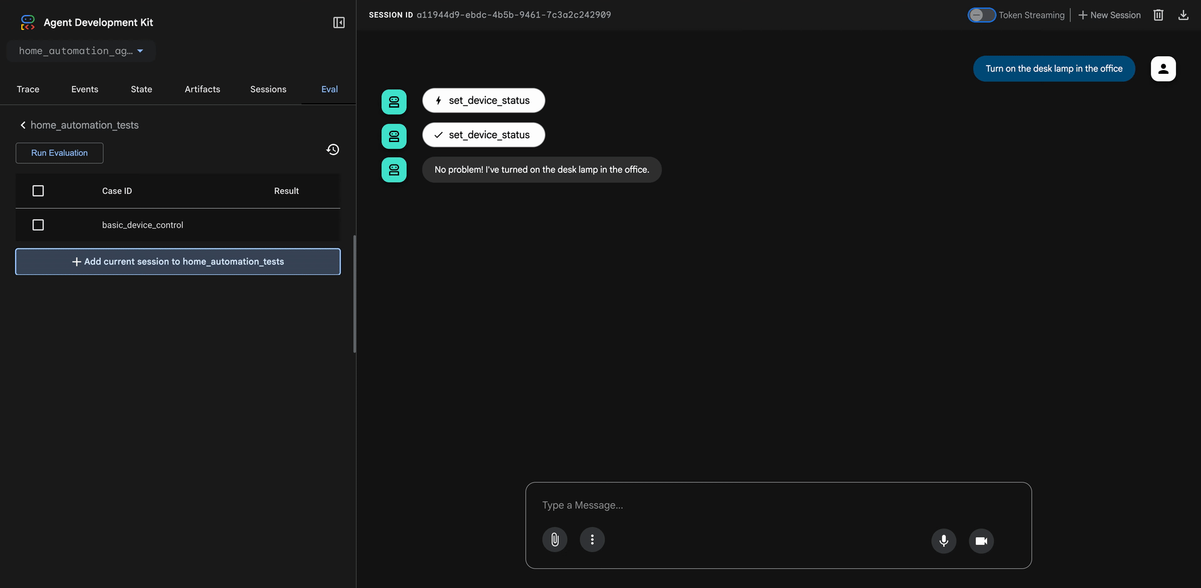Select all evaluation cases
The width and height of the screenshot is (1201, 588).
click(x=38, y=191)
